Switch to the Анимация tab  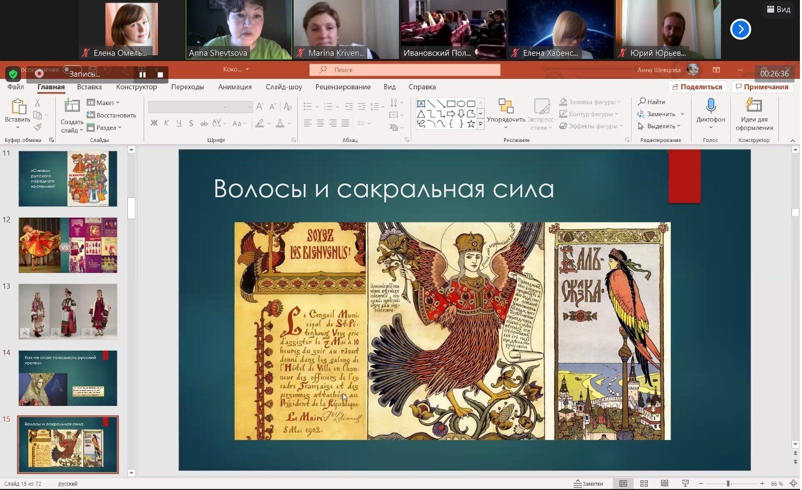click(235, 87)
